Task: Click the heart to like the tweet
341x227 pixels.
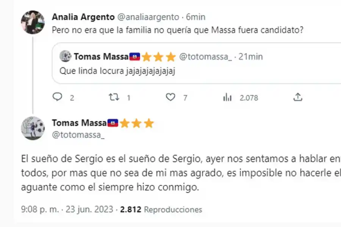Action: click(x=170, y=97)
